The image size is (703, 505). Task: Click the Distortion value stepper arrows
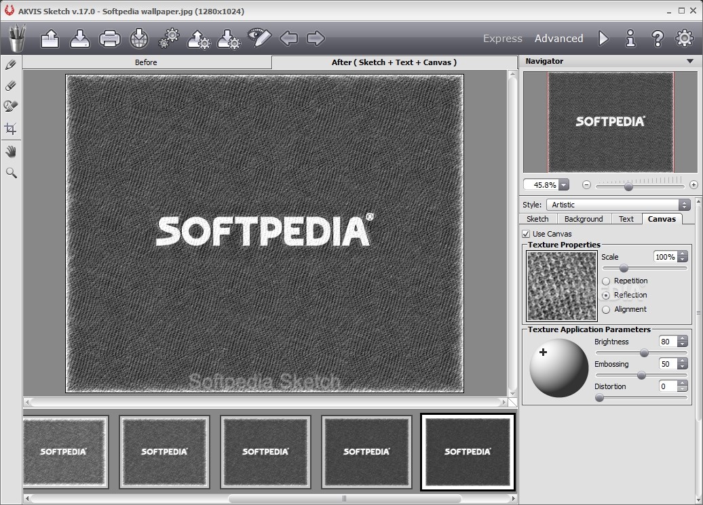[x=683, y=386]
